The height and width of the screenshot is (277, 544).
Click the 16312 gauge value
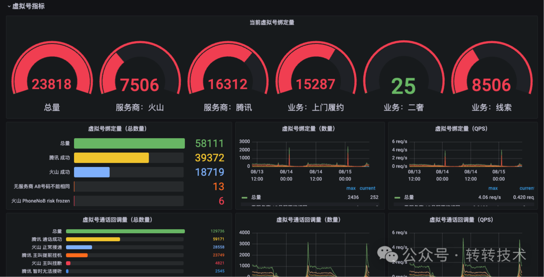tap(228, 84)
